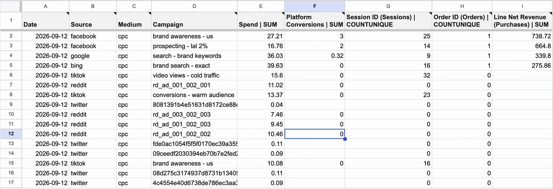Select column E header
The height and width of the screenshot is (189, 553).
coord(261,6)
